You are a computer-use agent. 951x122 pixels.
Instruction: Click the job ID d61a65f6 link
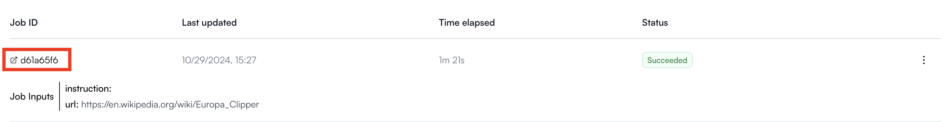coord(39,60)
